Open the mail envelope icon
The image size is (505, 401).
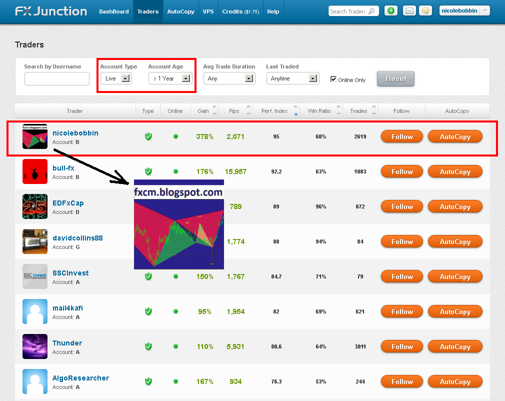tap(409, 10)
